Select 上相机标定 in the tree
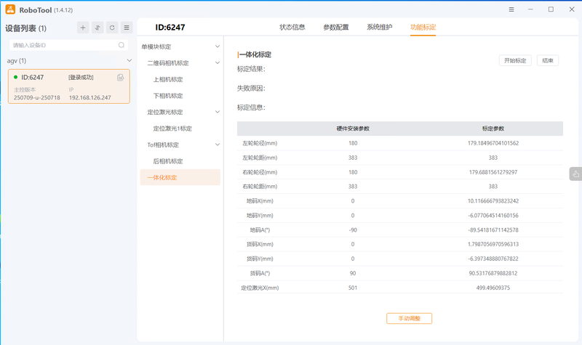 tap(168, 79)
